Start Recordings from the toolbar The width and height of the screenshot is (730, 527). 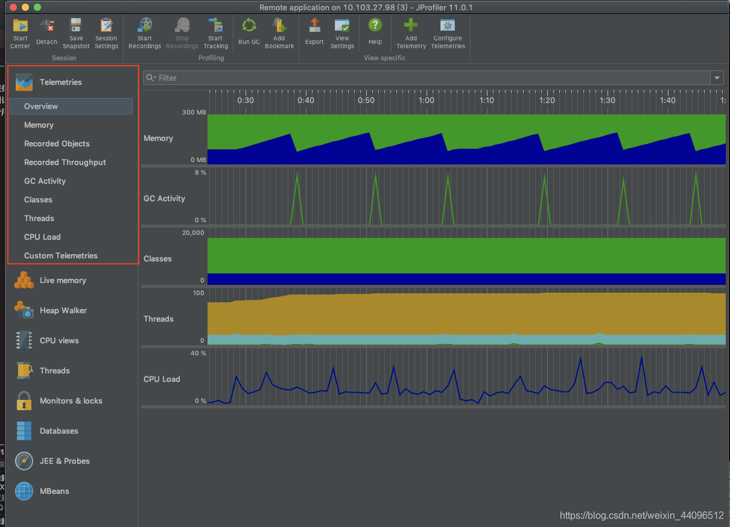pos(145,34)
